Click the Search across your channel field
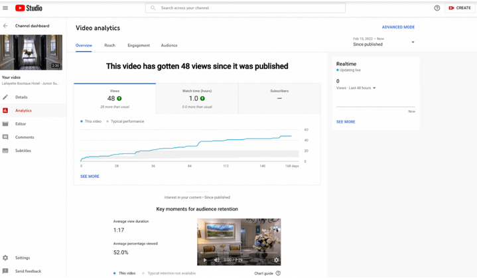This screenshot has height=278, width=477. (x=245, y=8)
